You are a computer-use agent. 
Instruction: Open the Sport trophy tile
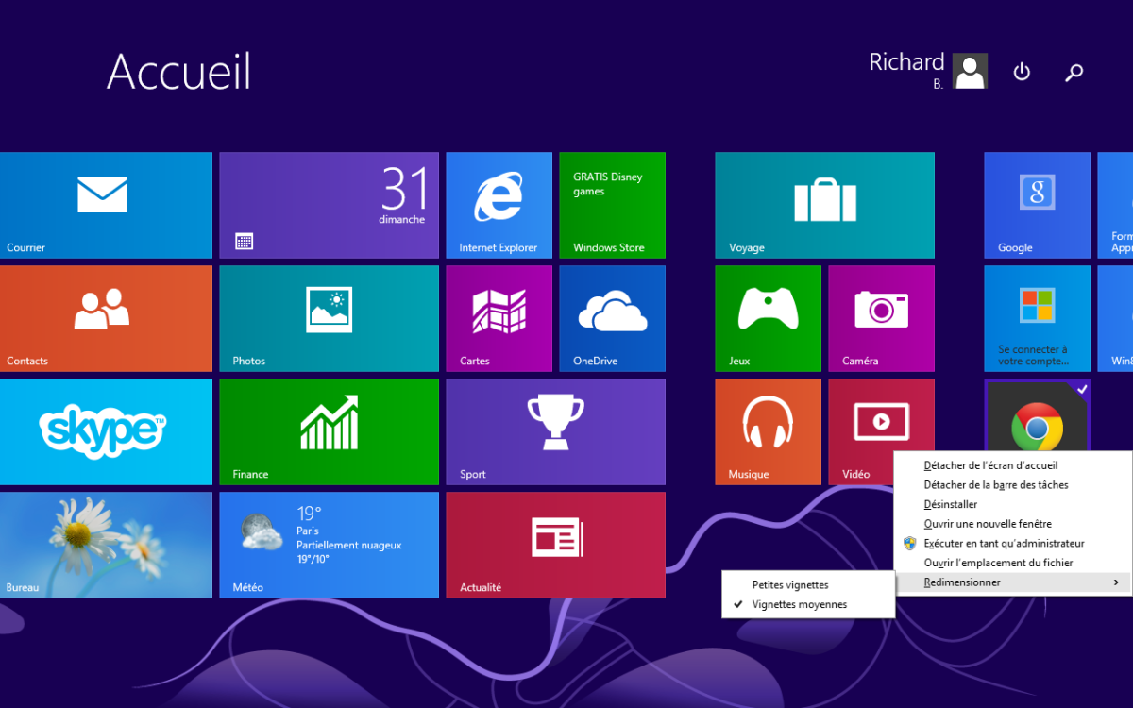555,431
